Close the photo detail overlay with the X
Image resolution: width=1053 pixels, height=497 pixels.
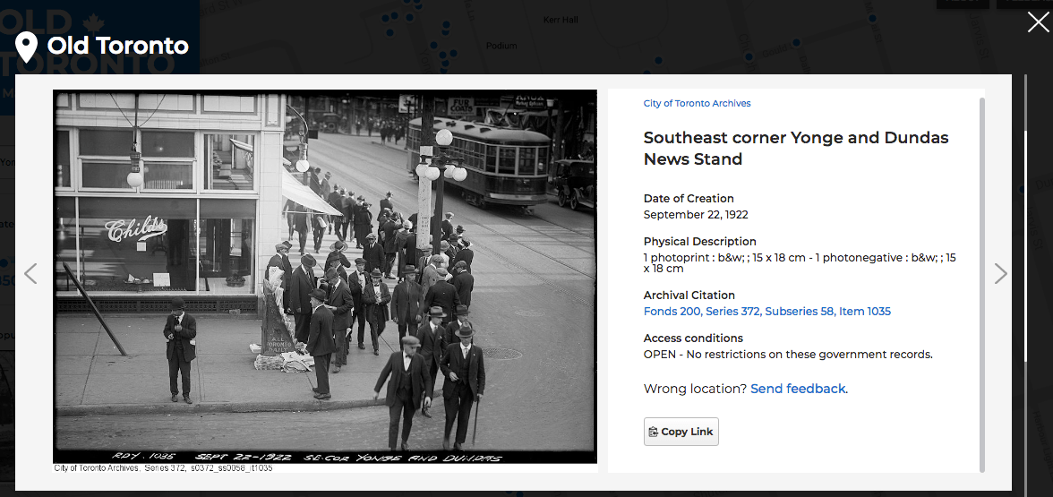(1038, 22)
